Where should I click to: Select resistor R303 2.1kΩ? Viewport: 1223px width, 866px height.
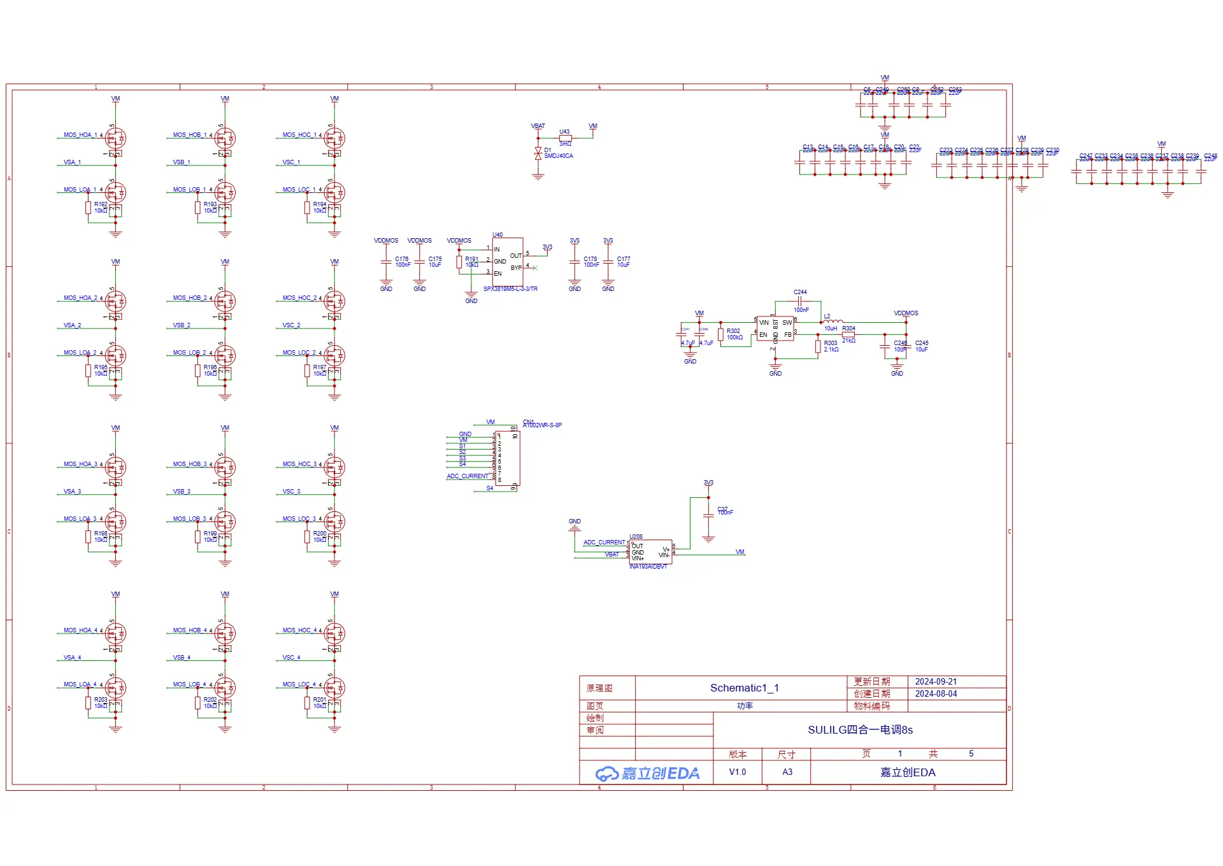pos(818,346)
